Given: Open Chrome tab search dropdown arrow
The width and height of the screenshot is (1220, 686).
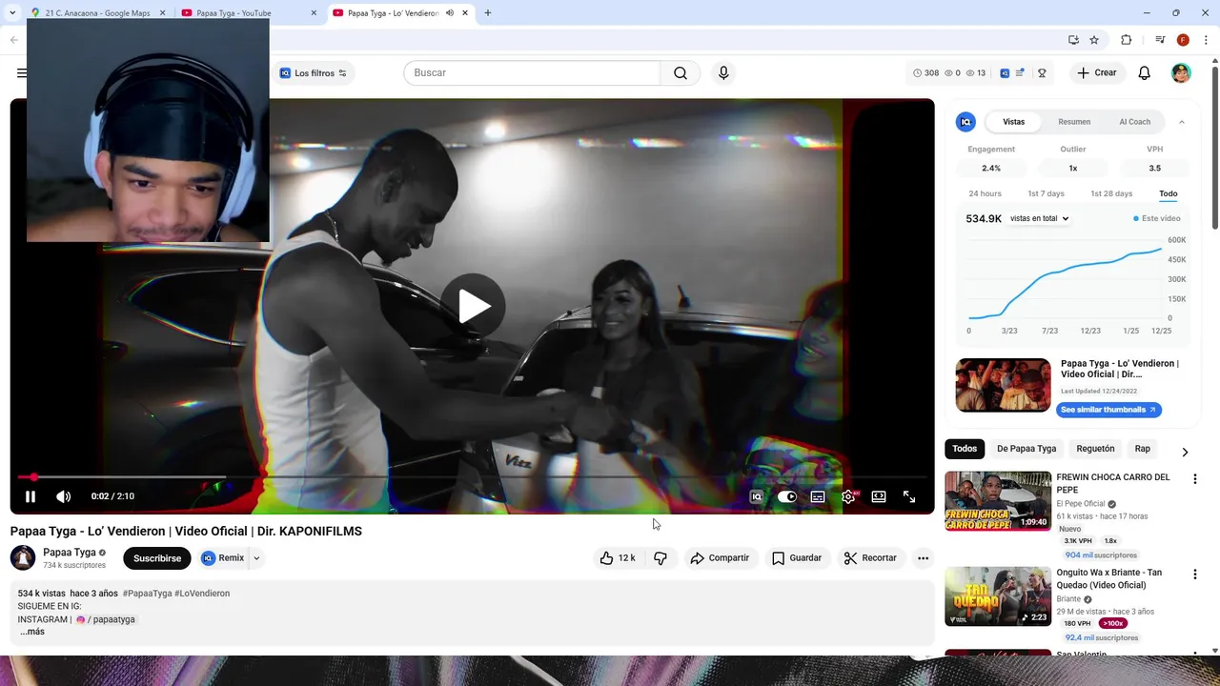Looking at the screenshot, I should pyautogui.click(x=12, y=13).
